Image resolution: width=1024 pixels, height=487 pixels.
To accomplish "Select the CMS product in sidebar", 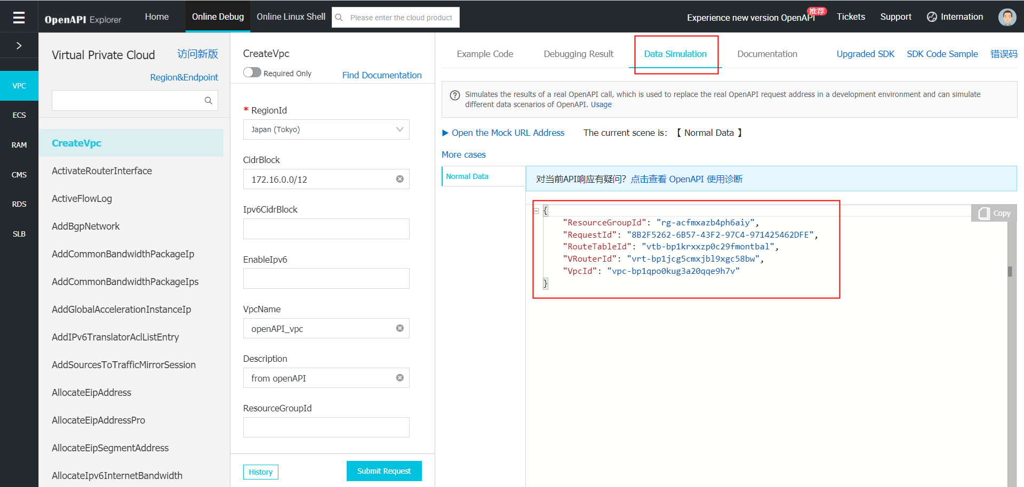I will tap(19, 175).
